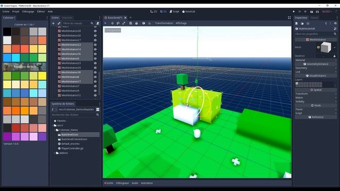Click the search magnifier in node filter
Image resolution: width=340 pixels, height=191 pixels.
pos(92,23)
